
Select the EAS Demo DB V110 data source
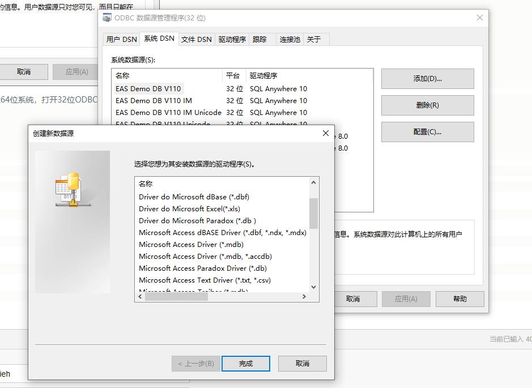coord(148,89)
